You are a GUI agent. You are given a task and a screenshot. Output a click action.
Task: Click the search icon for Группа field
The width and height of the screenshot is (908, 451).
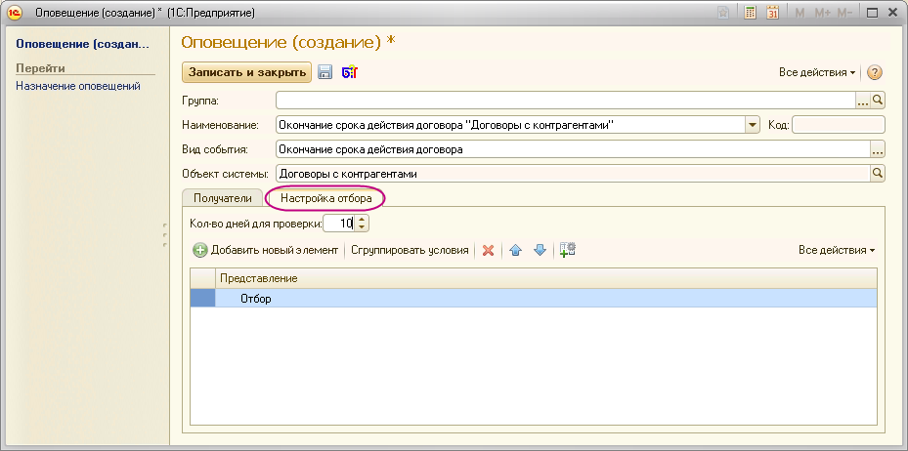878,101
